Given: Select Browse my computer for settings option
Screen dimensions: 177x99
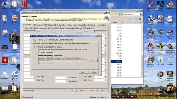Looking at the screenshot, I should 37,55.
